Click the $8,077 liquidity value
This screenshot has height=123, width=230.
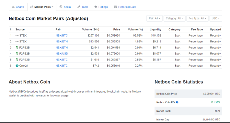pos(157,53)
